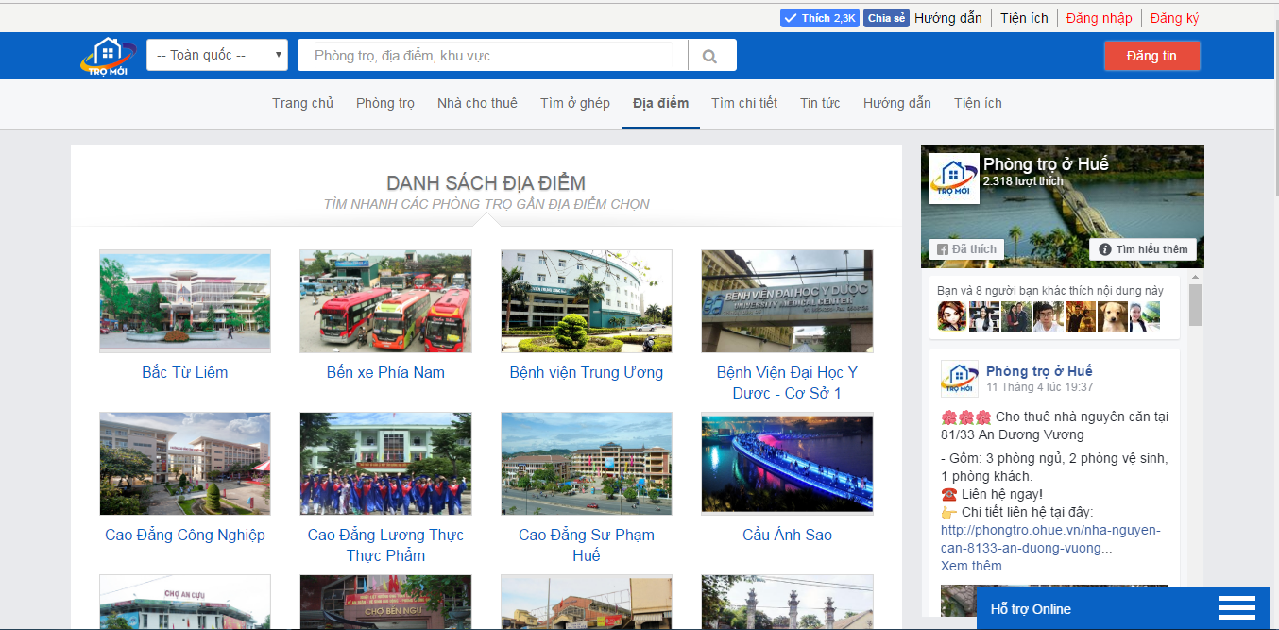Viewport: 1279px width, 630px height.
Task: Click the Hướng dẫn link in the top bar
Action: tap(948, 18)
